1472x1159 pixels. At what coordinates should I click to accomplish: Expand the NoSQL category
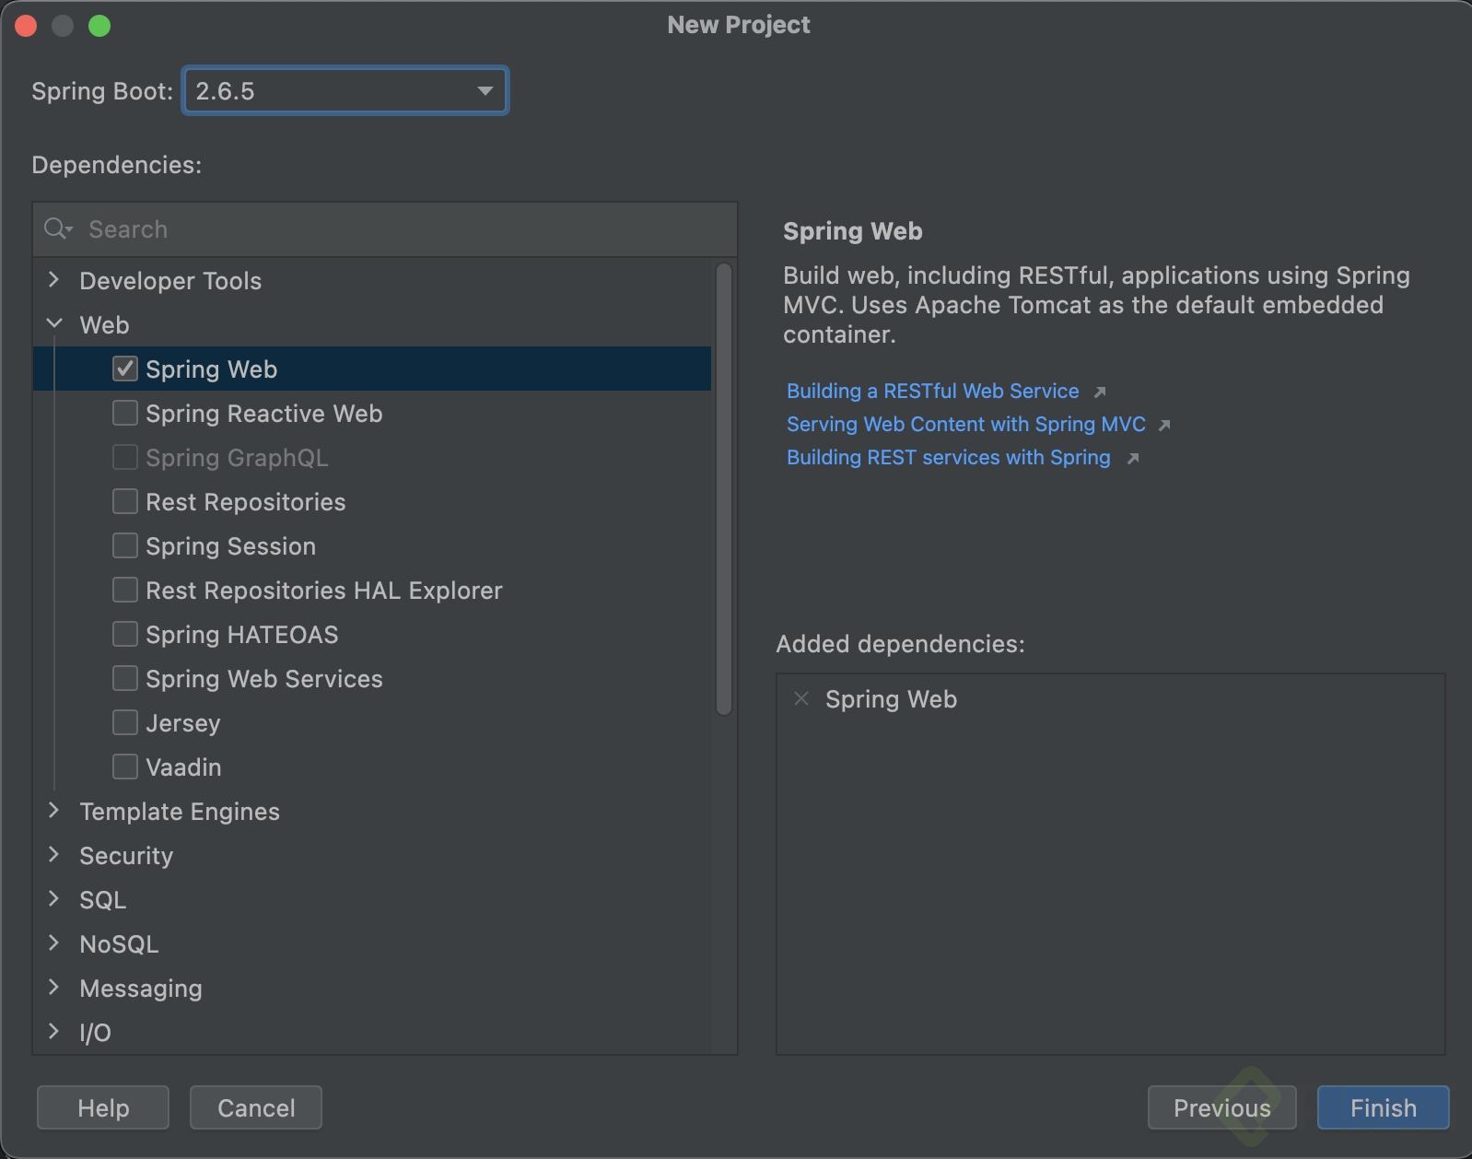(53, 943)
